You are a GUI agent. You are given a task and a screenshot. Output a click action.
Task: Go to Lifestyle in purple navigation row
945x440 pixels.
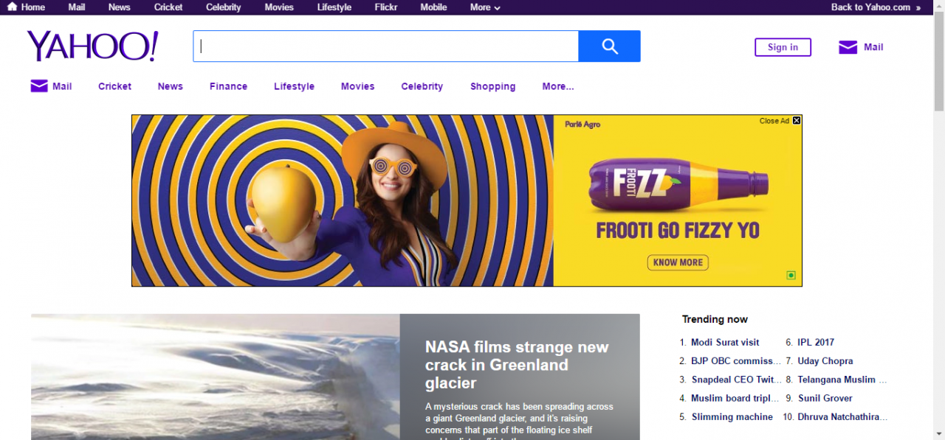[294, 86]
